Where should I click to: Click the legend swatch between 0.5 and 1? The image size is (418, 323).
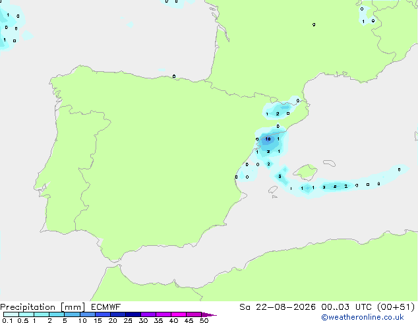coord(26,314)
